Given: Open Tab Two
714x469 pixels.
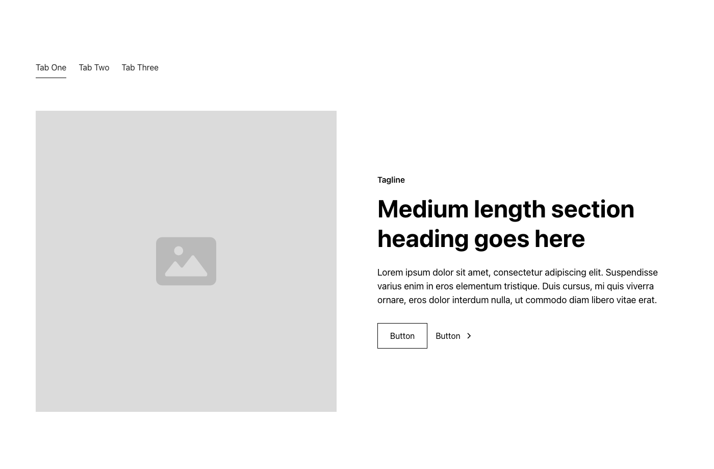Looking at the screenshot, I should coord(94,67).
